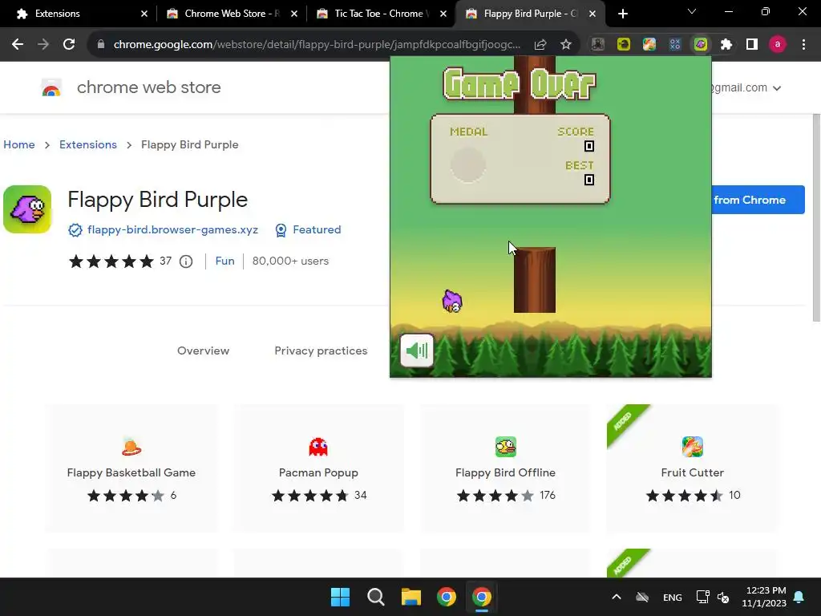Click the empty medal circle on scoreboard
Image resolution: width=821 pixels, height=616 pixels.
click(x=468, y=164)
